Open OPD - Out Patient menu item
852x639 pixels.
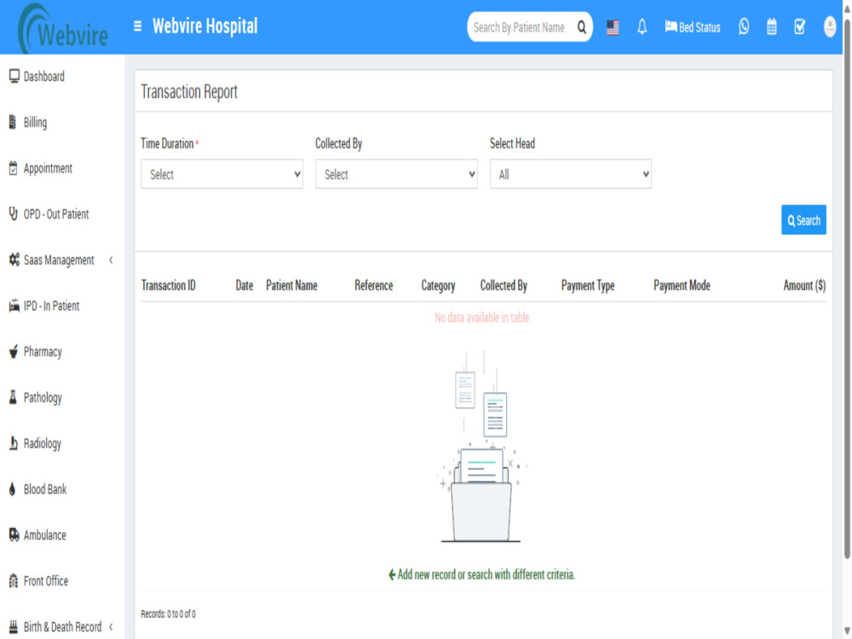tap(56, 214)
